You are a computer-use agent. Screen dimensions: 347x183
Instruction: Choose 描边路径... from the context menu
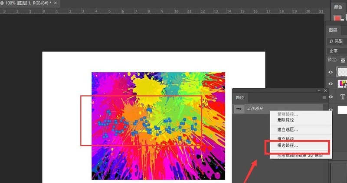tap(288, 145)
